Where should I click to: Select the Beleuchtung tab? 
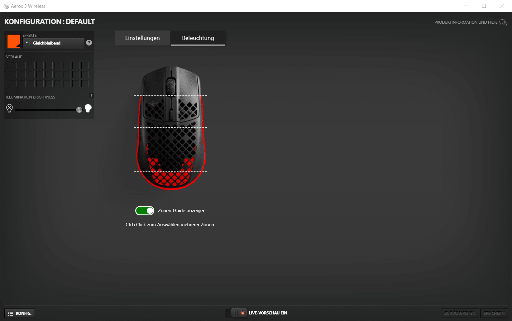(x=198, y=38)
